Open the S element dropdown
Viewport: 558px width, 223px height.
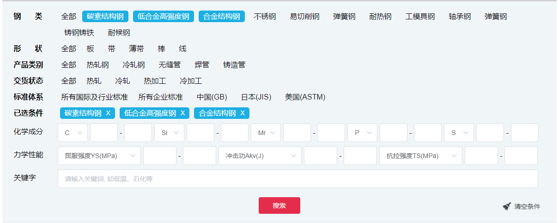click(459, 133)
